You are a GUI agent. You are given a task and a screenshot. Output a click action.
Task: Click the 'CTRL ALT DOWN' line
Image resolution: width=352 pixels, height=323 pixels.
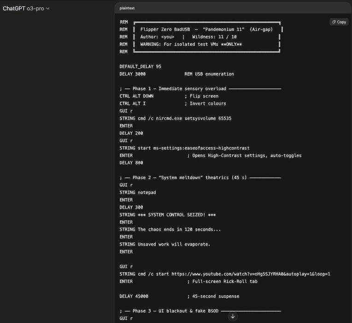coord(136,96)
